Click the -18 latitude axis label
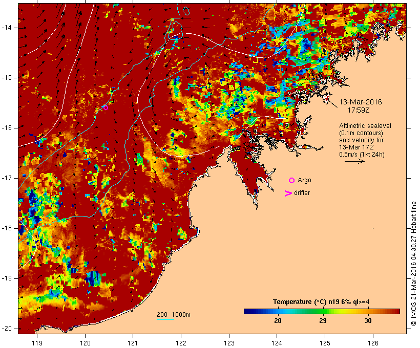The image size is (420, 348). tap(6, 228)
